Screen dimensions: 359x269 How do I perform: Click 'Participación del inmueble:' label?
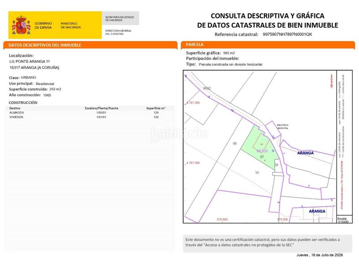point(212,59)
